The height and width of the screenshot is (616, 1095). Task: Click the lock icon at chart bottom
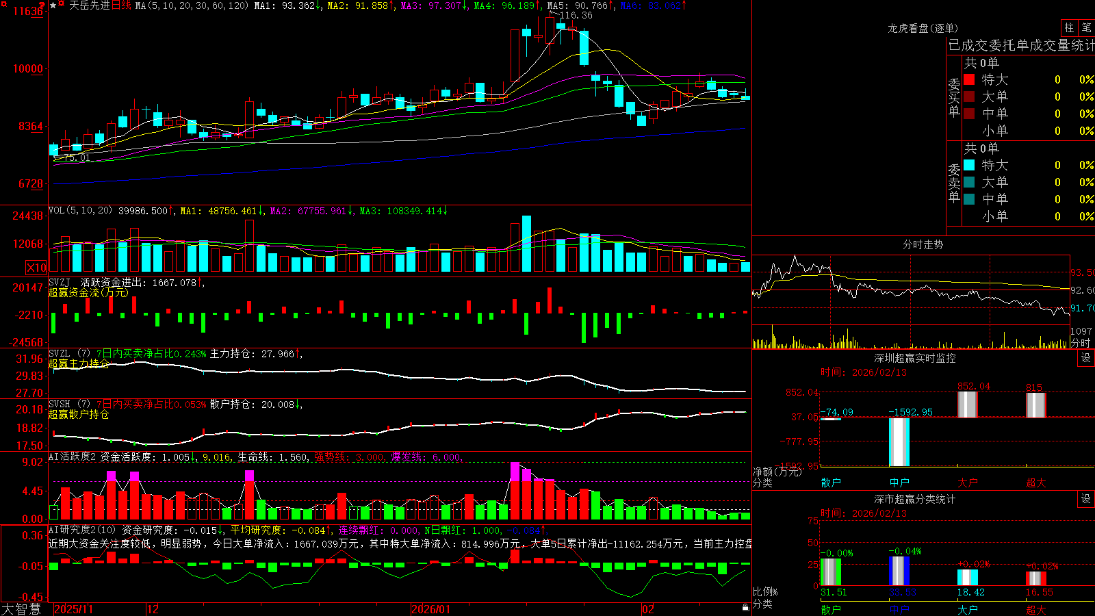tap(745, 608)
